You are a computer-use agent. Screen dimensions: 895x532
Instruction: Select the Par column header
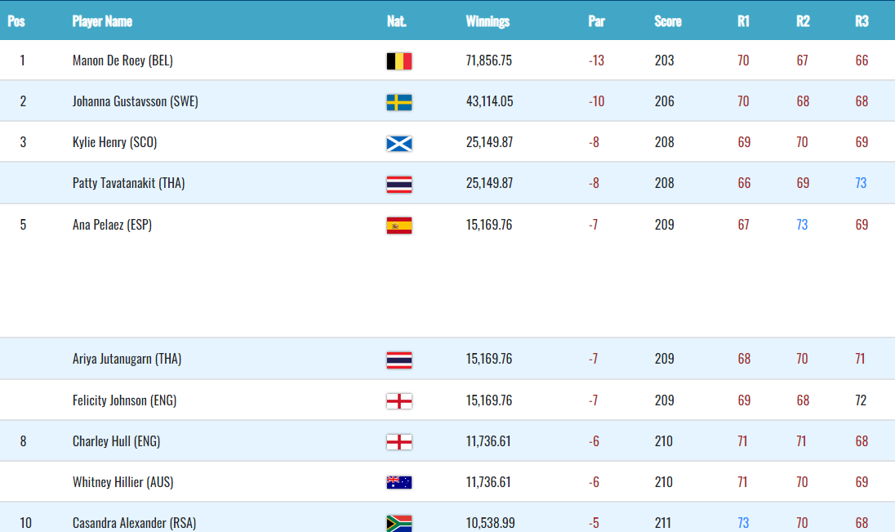596,21
